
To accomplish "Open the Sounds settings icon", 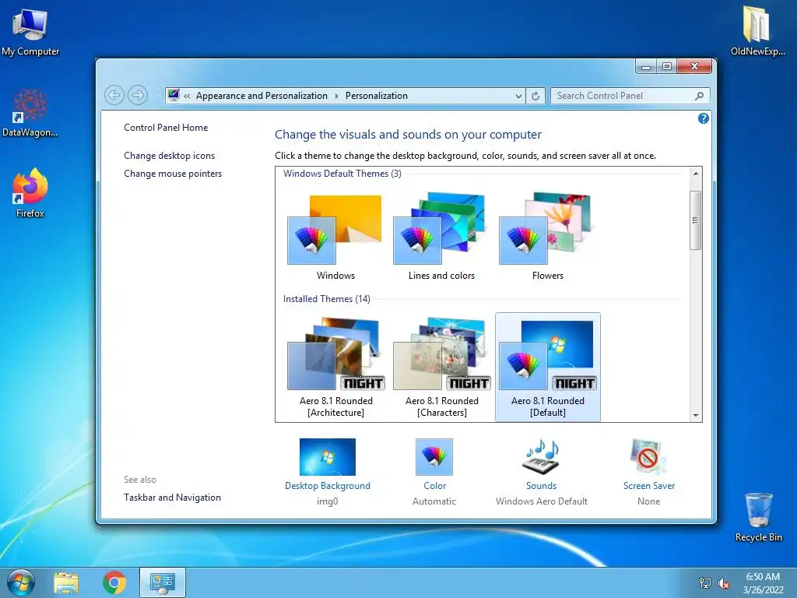I will pyautogui.click(x=542, y=457).
